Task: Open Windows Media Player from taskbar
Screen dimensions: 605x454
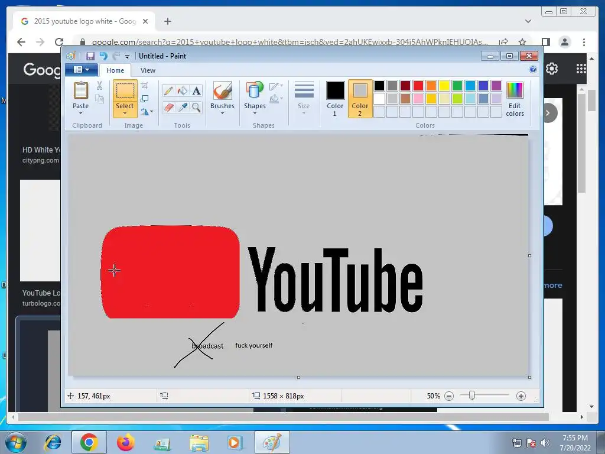Action: pyautogui.click(x=235, y=442)
